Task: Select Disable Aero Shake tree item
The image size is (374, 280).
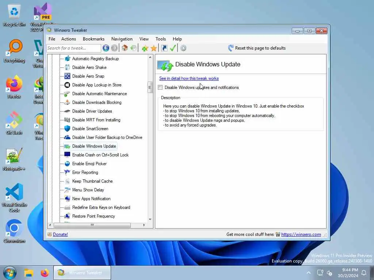Action: pyautogui.click(x=89, y=67)
